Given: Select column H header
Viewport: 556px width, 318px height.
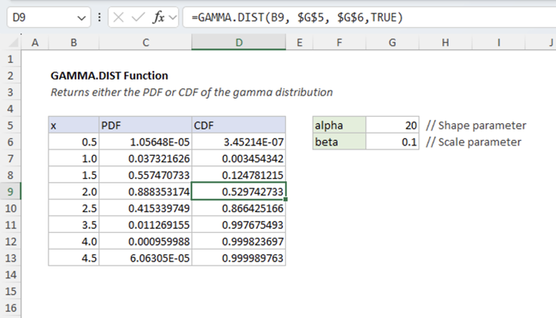Looking at the screenshot, I should 446,43.
